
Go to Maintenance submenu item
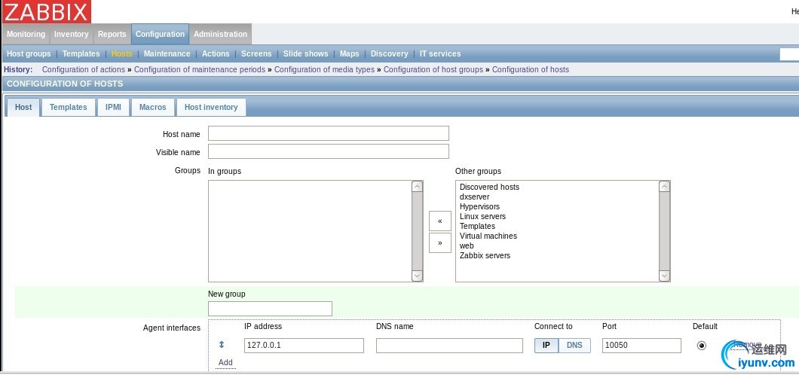[x=167, y=54]
